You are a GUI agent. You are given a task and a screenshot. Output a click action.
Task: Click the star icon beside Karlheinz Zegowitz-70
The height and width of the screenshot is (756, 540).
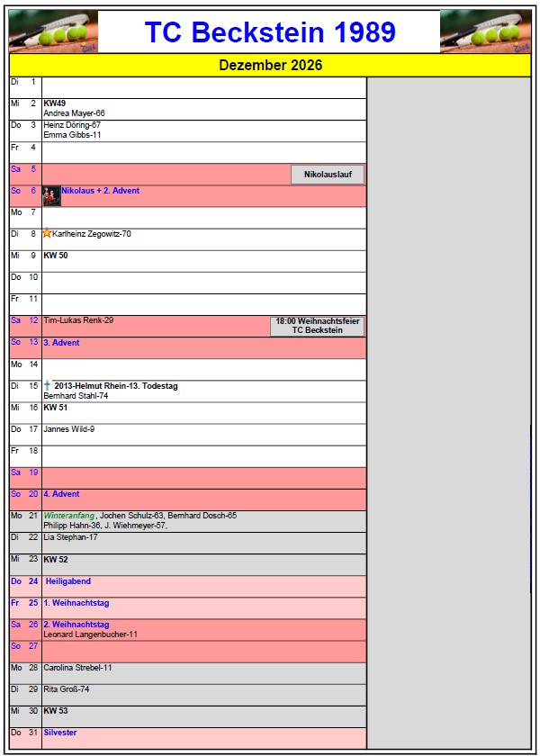47,233
